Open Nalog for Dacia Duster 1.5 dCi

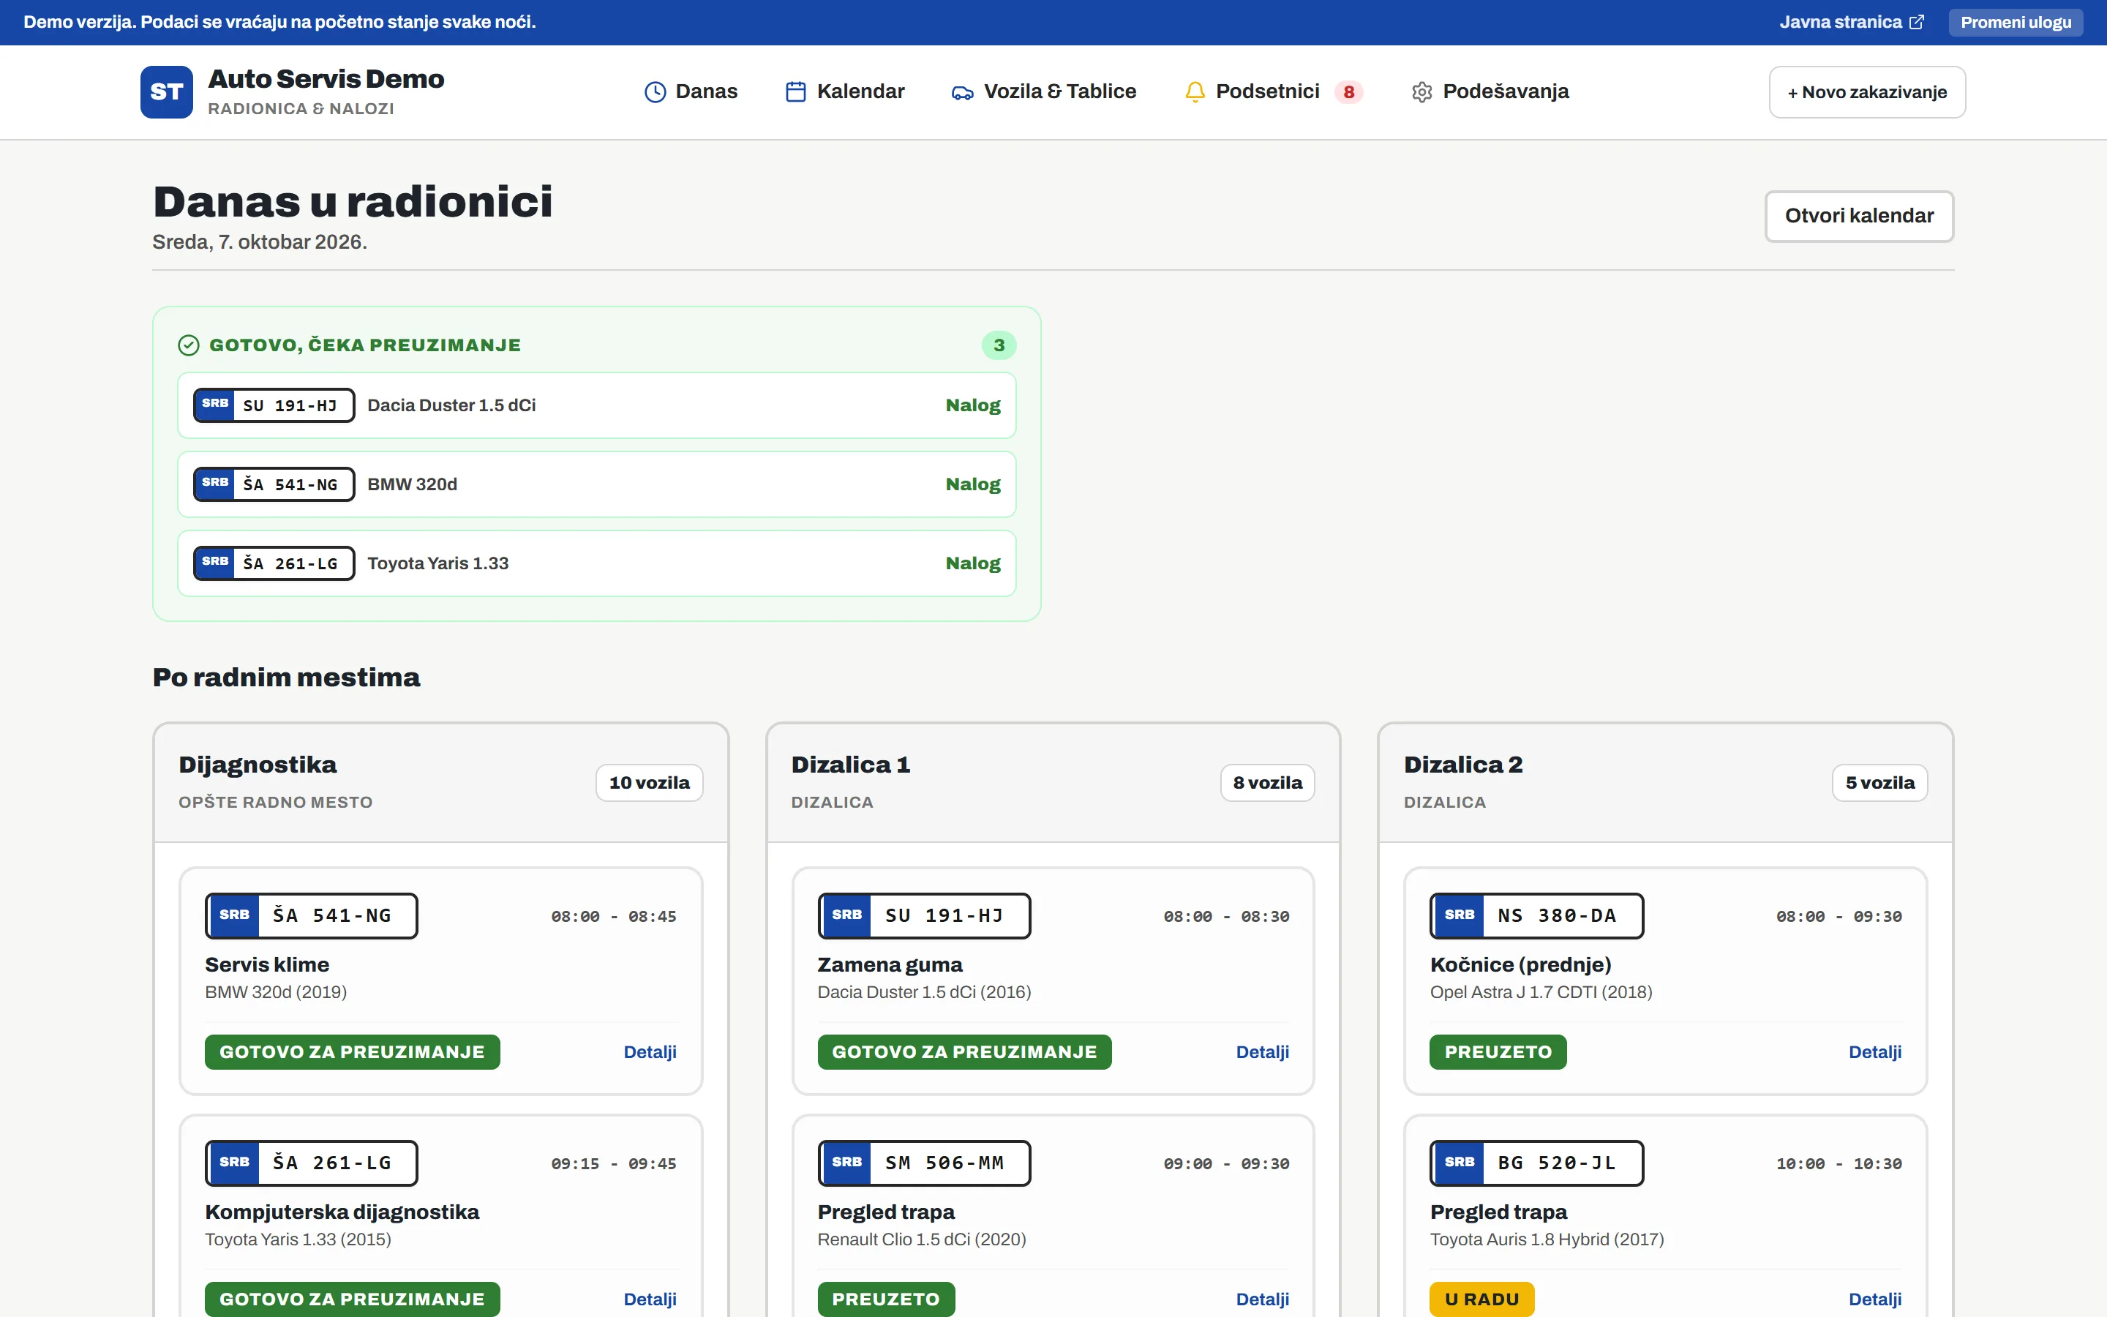972,406
